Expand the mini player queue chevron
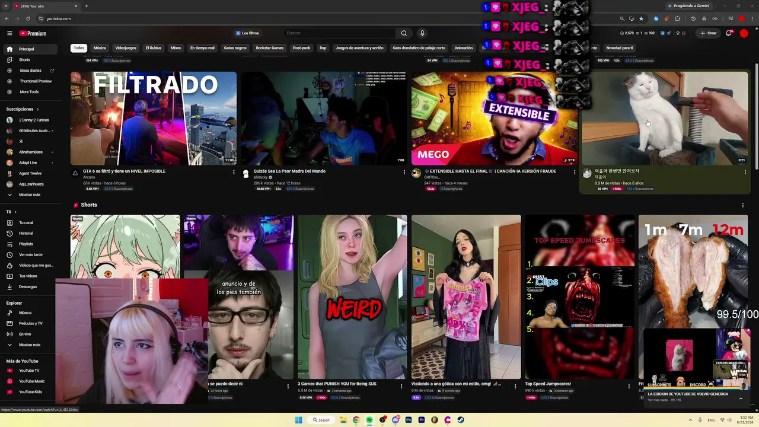Screen dimensions: 759x427 pos(741,398)
